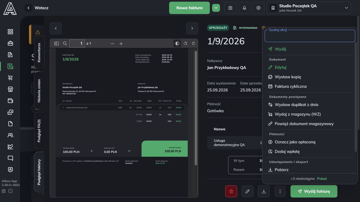The height and width of the screenshot is (202, 360).
Task: Open the store icon in sidebar
Action: tap(10, 89)
